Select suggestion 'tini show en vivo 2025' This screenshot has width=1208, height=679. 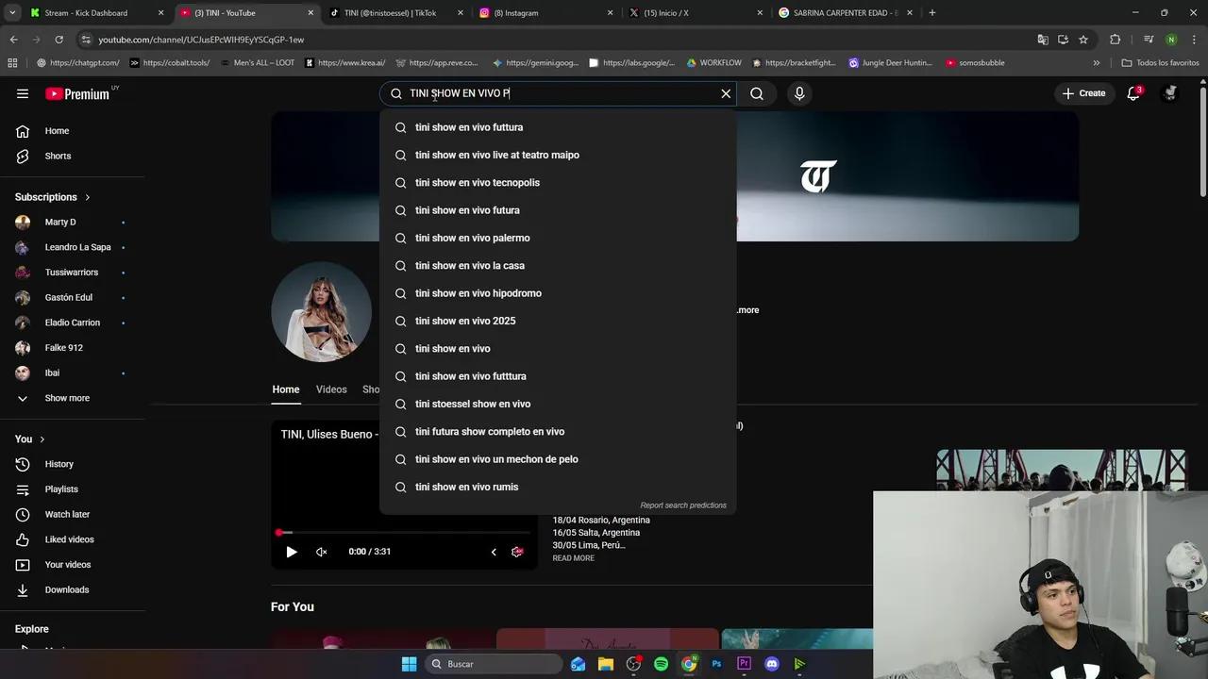[x=558, y=321]
